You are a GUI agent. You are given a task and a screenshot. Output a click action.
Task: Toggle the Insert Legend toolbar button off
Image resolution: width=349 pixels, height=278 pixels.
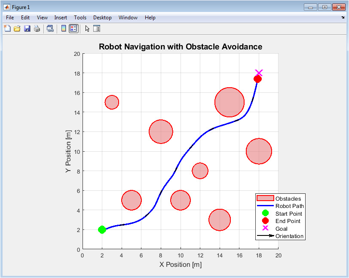pyautogui.click(x=73, y=29)
